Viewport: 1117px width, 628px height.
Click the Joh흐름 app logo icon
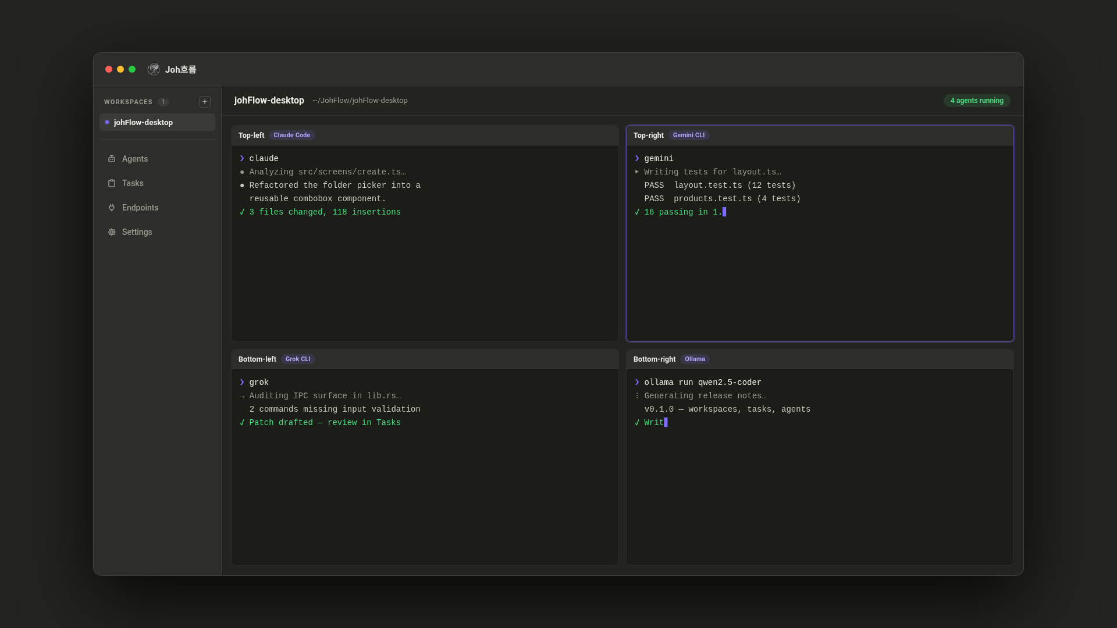(154, 69)
